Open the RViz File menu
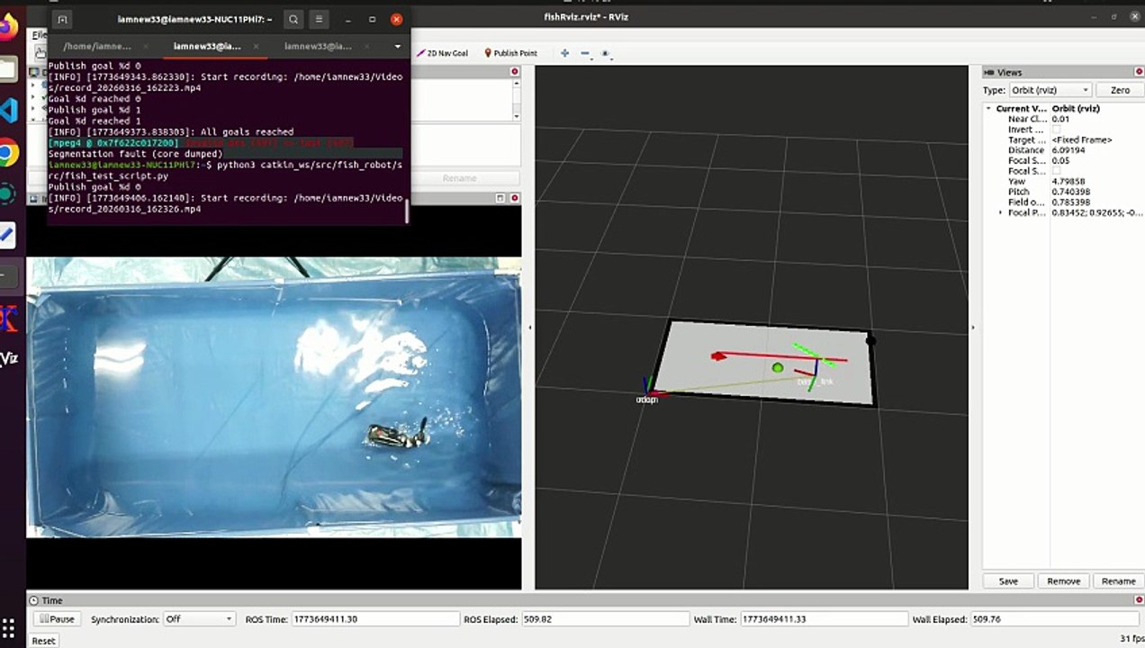Image resolution: width=1145 pixels, height=648 pixels. click(x=39, y=35)
